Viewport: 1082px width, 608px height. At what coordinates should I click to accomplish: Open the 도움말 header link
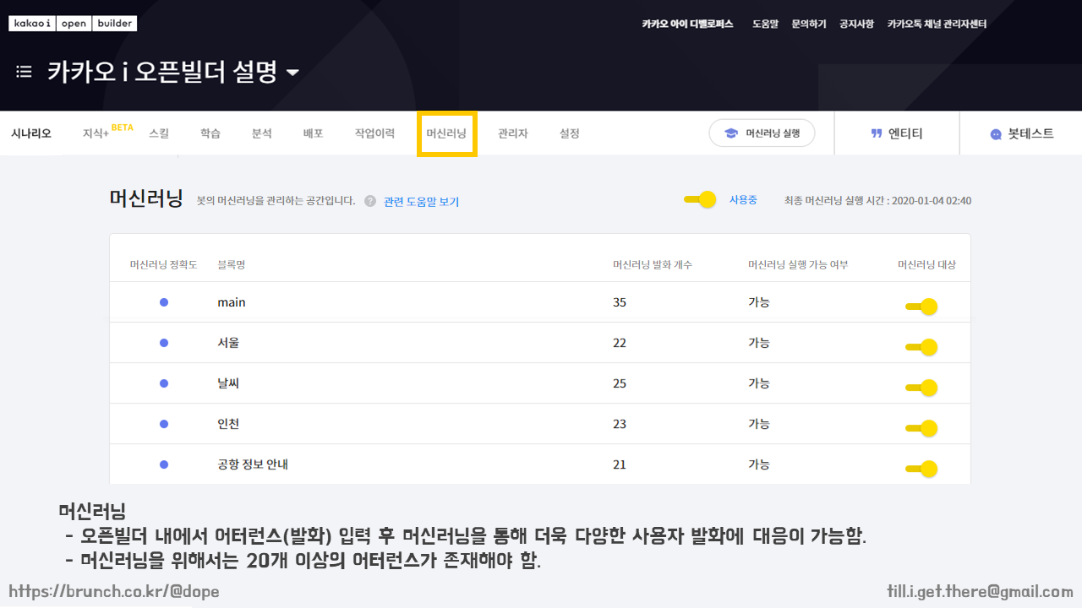(765, 24)
